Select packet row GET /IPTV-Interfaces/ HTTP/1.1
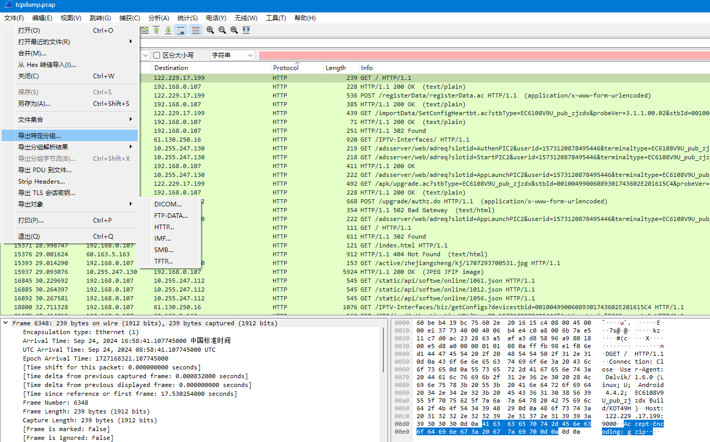Image resolution: width=710 pixels, height=442 pixels. pos(424,140)
